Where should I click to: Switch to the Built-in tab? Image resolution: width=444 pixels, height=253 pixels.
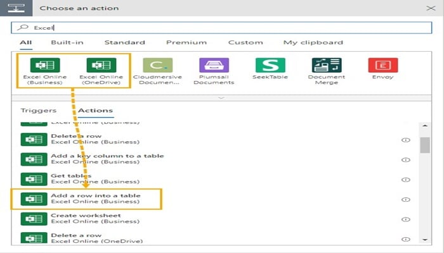point(67,42)
